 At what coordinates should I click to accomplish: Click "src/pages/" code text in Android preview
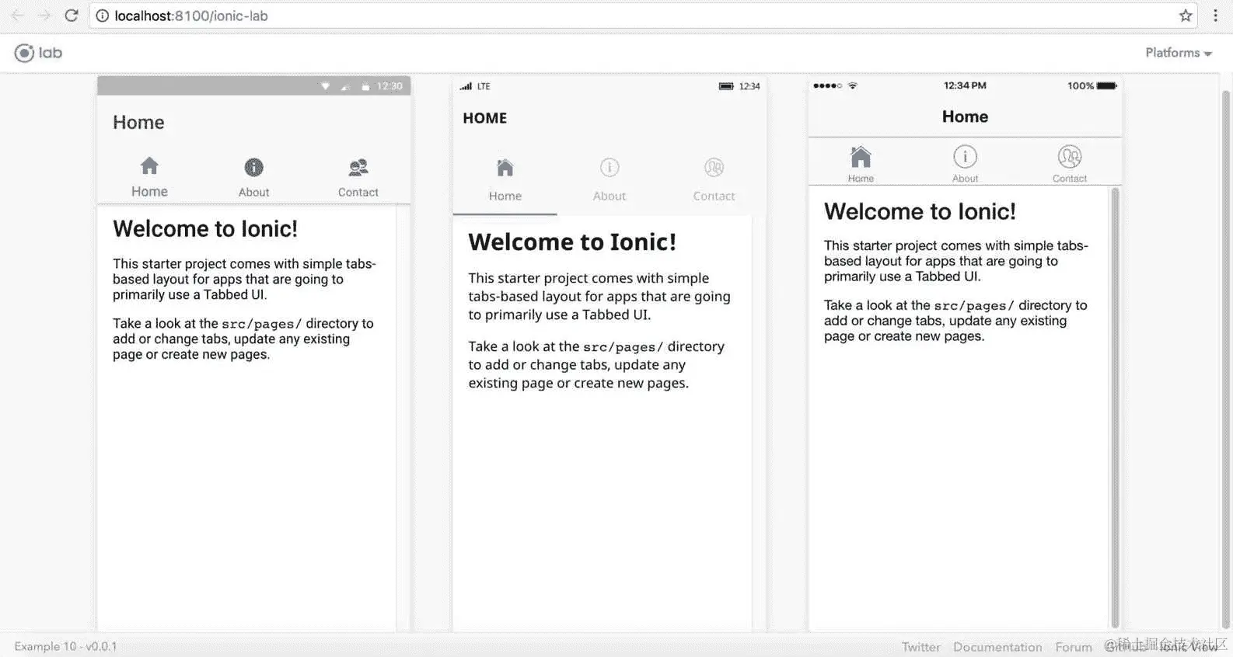coord(261,324)
